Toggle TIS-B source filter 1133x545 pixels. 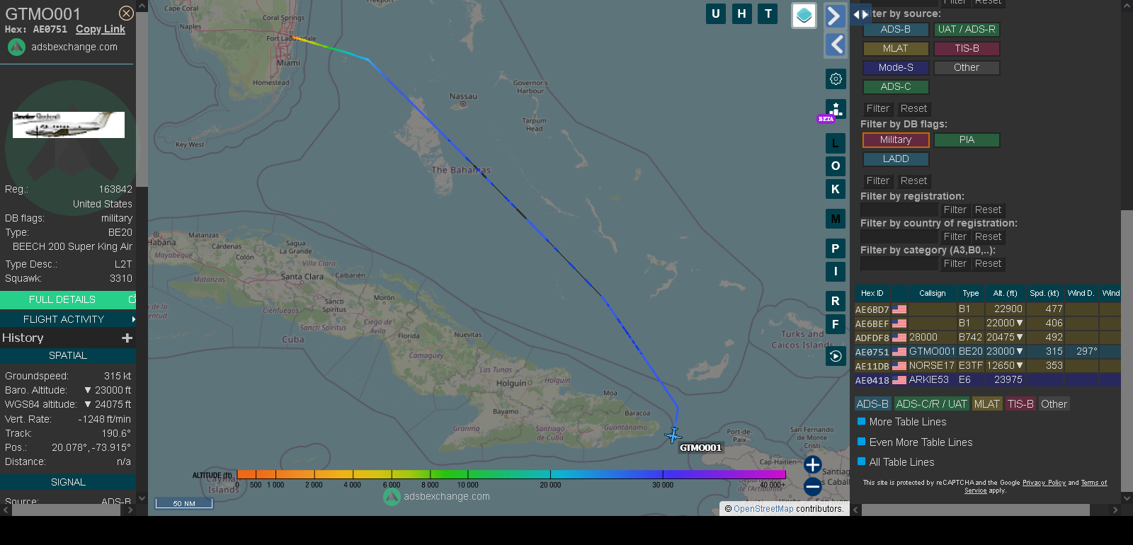[967, 48]
